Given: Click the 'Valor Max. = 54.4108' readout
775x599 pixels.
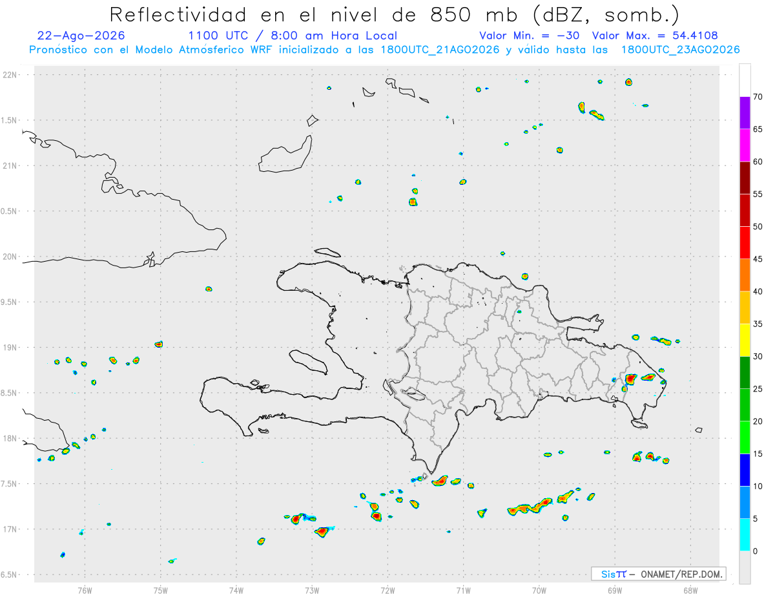Looking at the screenshot, I should point(655,36).
